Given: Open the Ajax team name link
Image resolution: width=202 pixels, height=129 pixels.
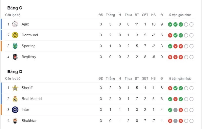Looking at the screenshot, I should (25, 24).
